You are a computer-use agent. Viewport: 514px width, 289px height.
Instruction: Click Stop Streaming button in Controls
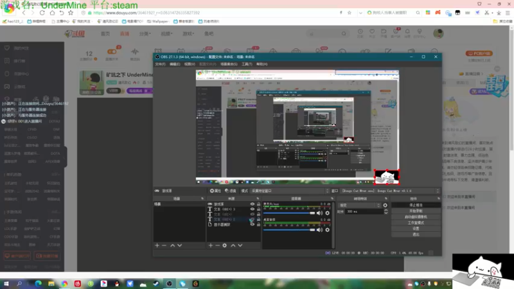(416, 205)
